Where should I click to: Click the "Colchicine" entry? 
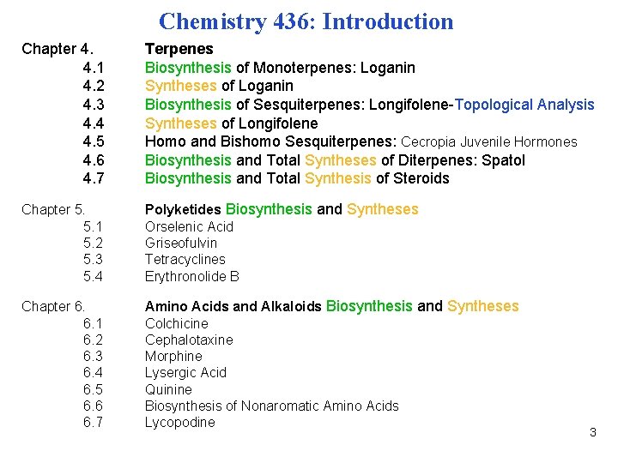(x=177, y=323)
